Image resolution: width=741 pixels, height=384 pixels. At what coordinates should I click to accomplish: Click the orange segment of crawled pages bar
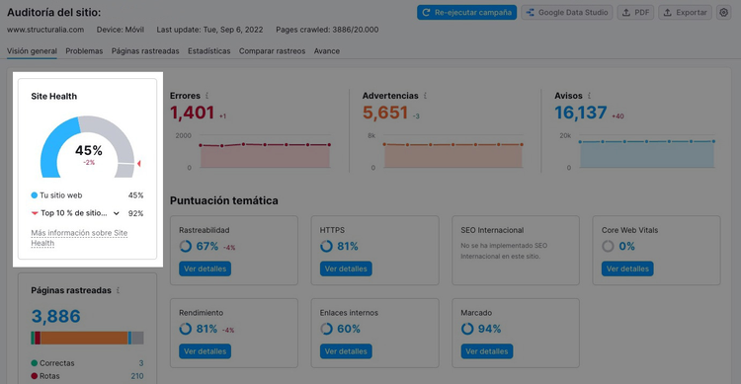[x=84, y=339]
